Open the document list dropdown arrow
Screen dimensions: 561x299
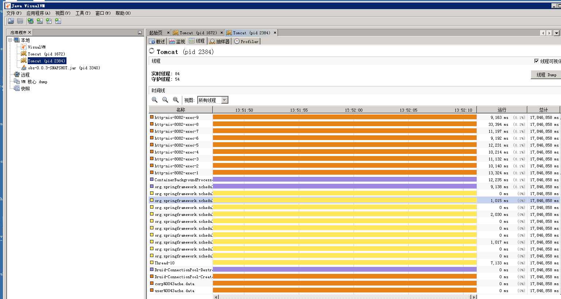tap(557, 33)
